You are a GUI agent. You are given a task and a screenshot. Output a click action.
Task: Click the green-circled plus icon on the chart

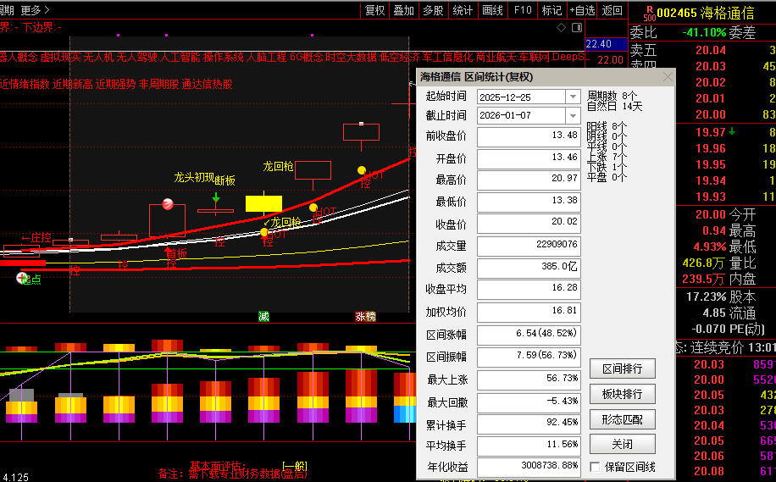pos(22,278)
